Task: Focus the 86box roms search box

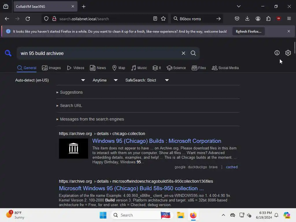Action: tap(196, 19)
